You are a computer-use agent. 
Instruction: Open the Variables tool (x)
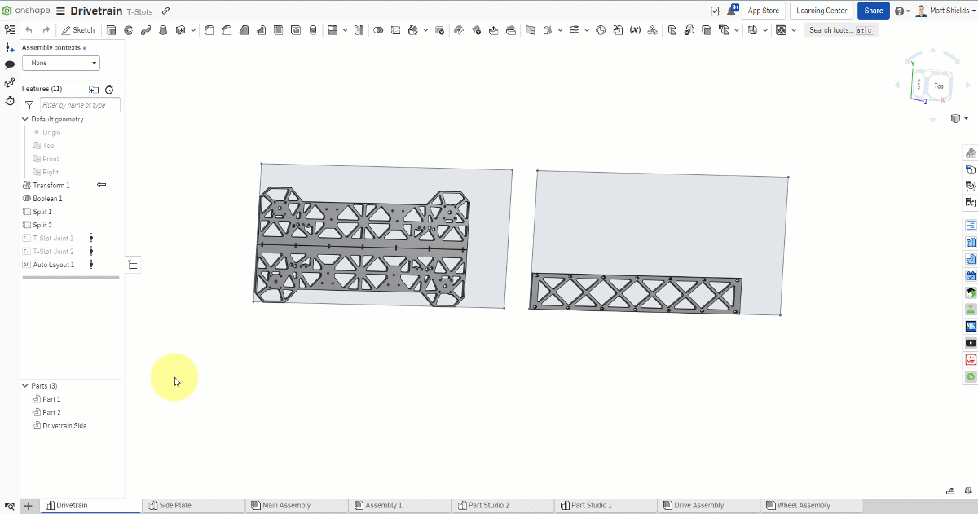[x=636, y=29]
